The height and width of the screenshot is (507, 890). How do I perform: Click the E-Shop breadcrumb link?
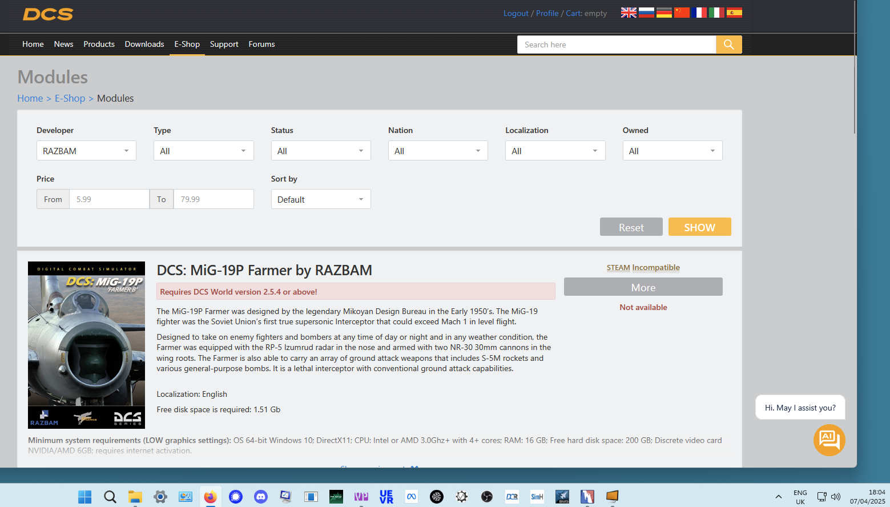point(70,98)
